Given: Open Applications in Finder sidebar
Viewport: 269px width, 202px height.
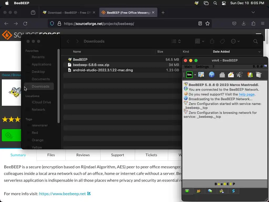Looking at the screenshot, I should tap(41, 64).
